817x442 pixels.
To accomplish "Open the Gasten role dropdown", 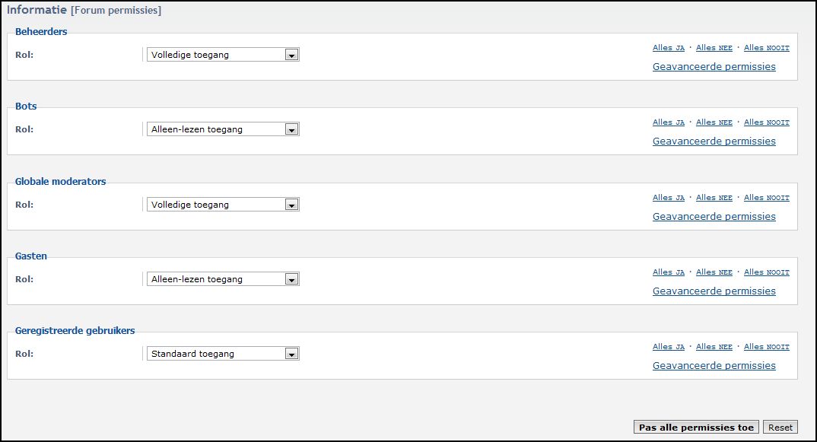I will point(222,279).
